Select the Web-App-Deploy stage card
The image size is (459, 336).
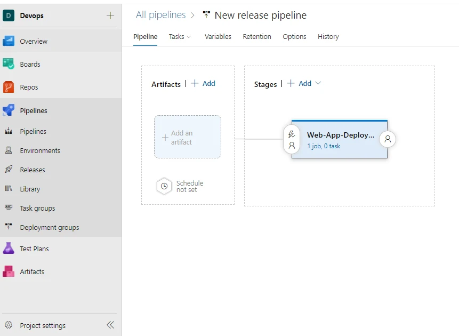pos(340,139)
